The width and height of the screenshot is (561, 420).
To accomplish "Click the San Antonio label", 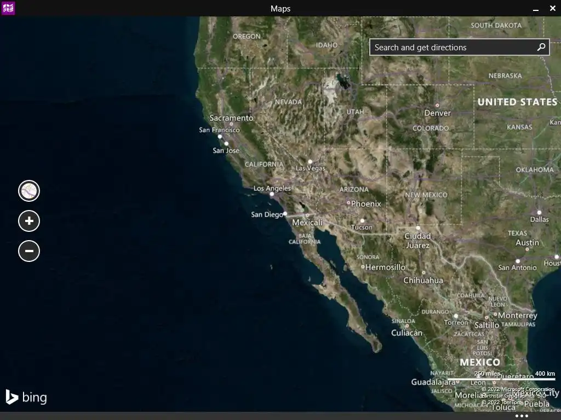I will [517, 267].
